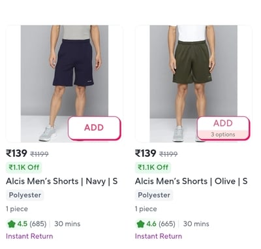Expand the 3 options selector on Olive shorts

point(223,135)
